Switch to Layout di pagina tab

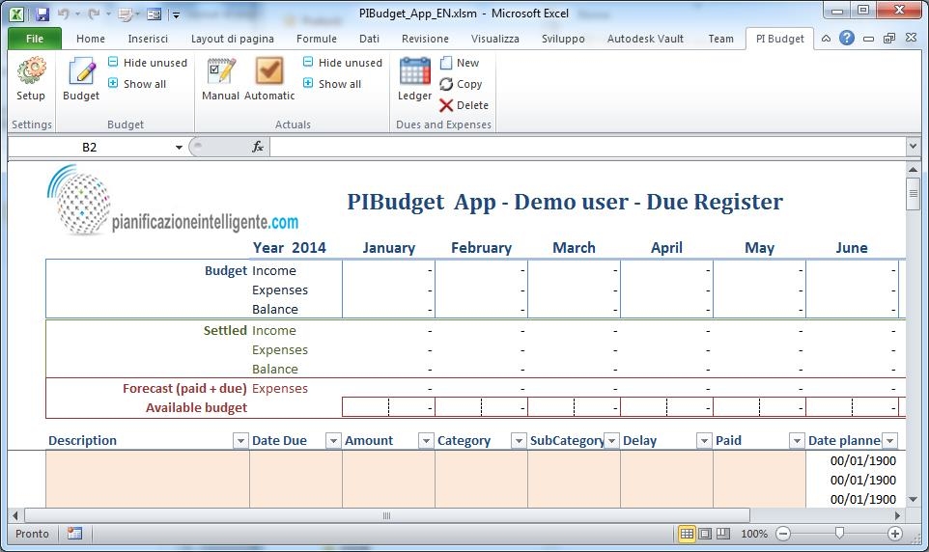(x=232, y=39)
